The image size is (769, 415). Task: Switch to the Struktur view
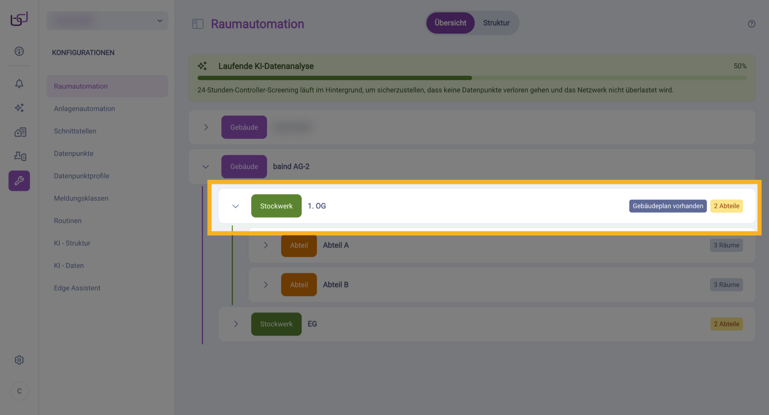pos(496,23)
